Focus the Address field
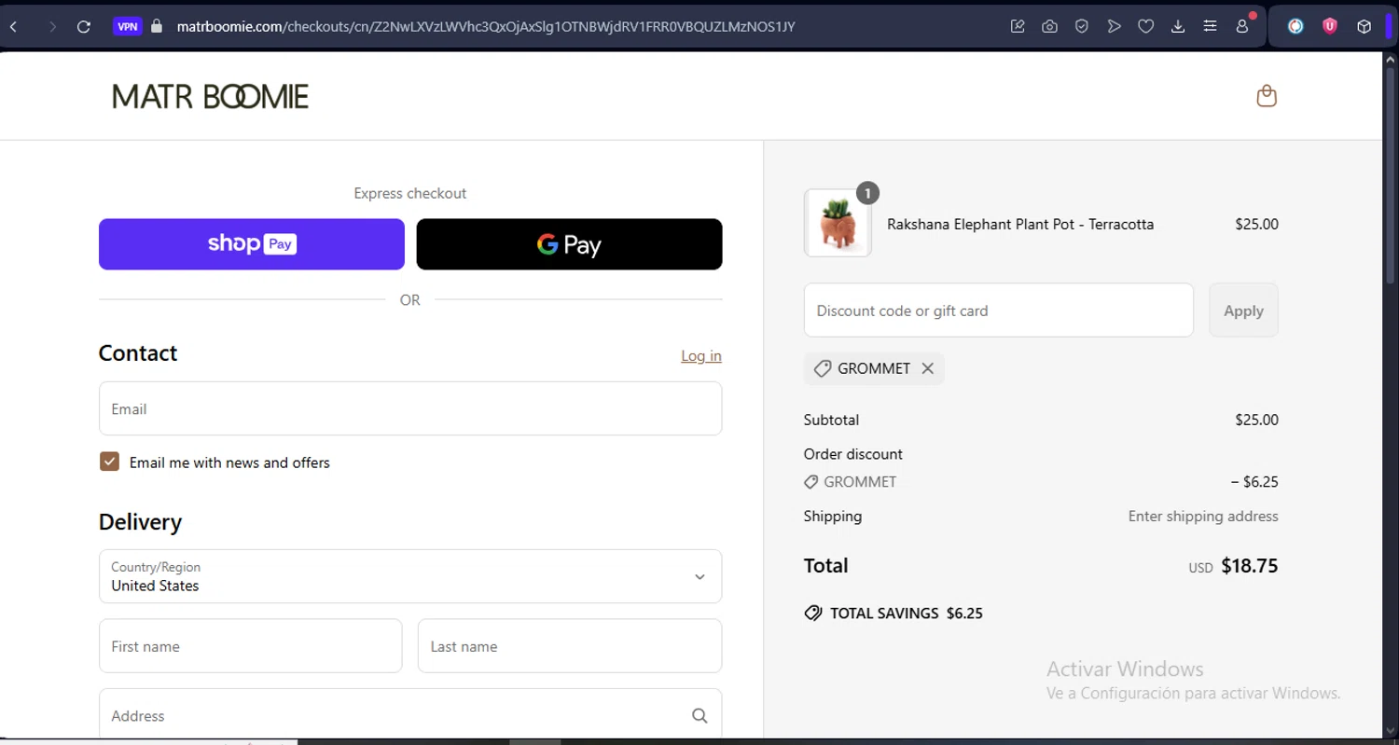1399x745 pixels. (x=410, y=715)
